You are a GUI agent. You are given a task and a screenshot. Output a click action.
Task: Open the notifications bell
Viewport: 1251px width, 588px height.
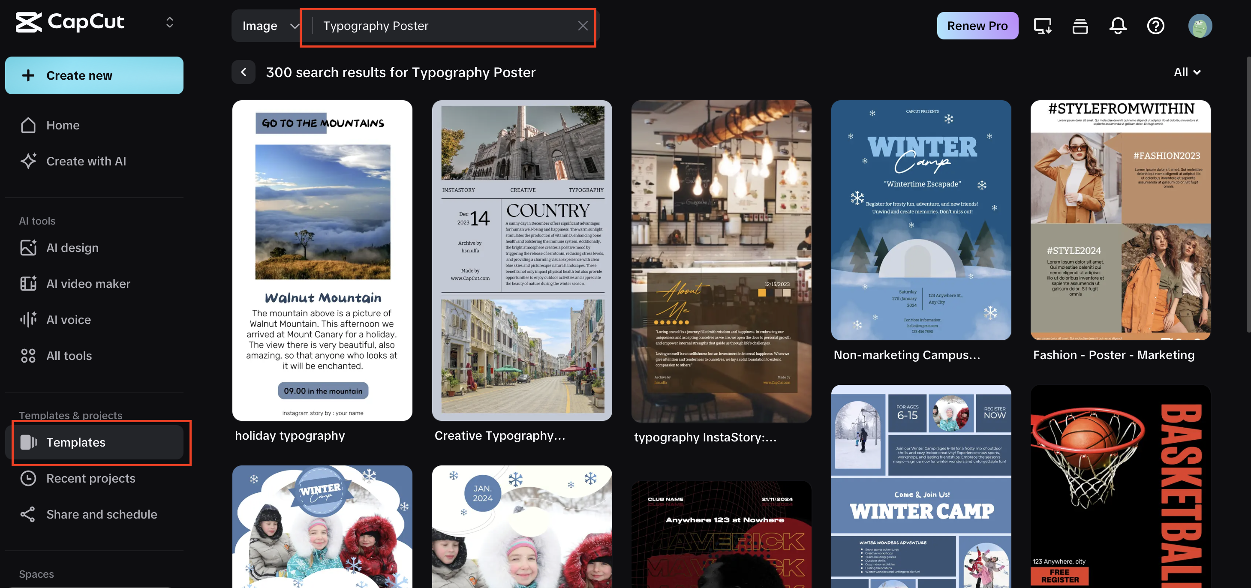click(x=1118, y=26)
